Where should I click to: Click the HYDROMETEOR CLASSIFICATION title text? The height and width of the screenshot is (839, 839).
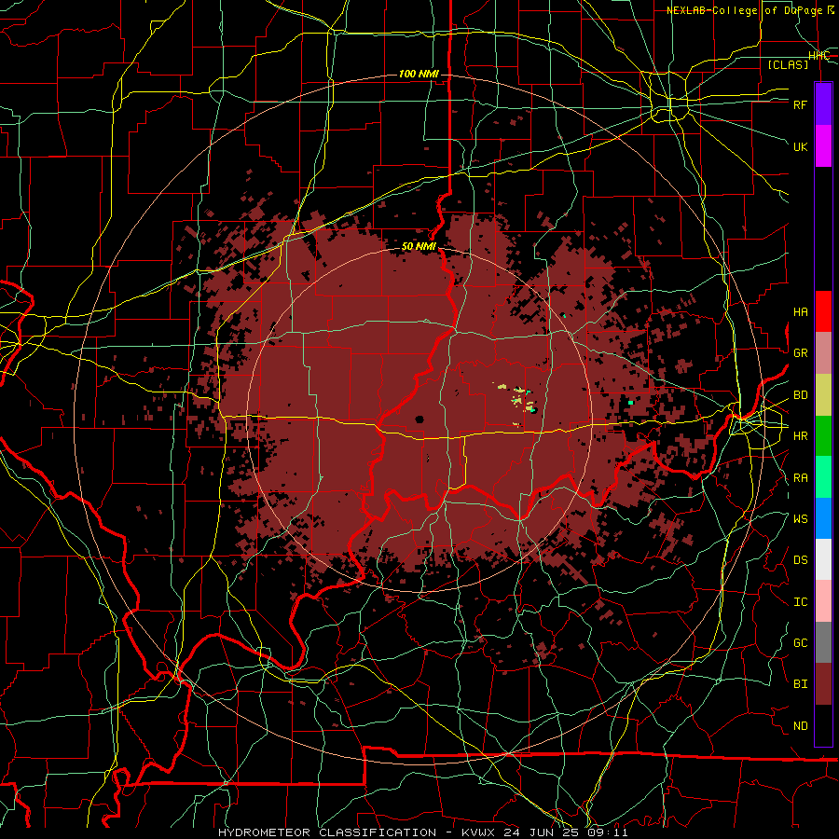click(x=327, y=832)
